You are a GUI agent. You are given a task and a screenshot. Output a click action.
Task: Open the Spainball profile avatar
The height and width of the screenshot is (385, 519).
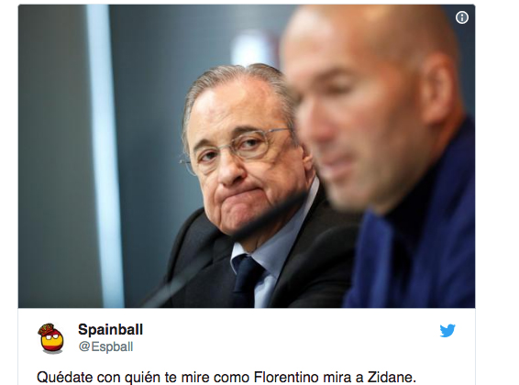tap(50, 338)
